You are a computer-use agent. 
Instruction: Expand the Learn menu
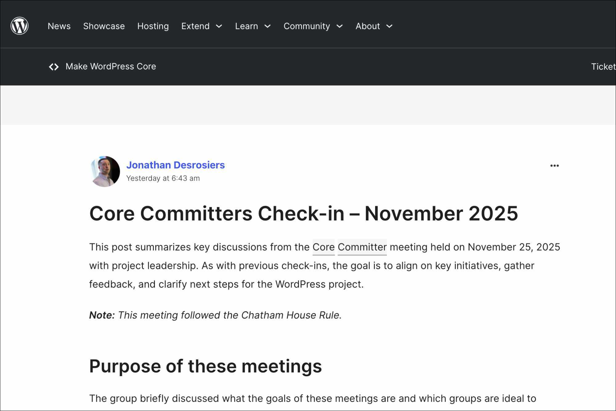click(267, 27)
